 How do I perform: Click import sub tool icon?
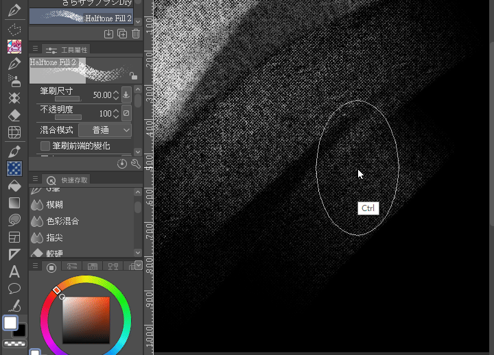[x=108, y=34]
